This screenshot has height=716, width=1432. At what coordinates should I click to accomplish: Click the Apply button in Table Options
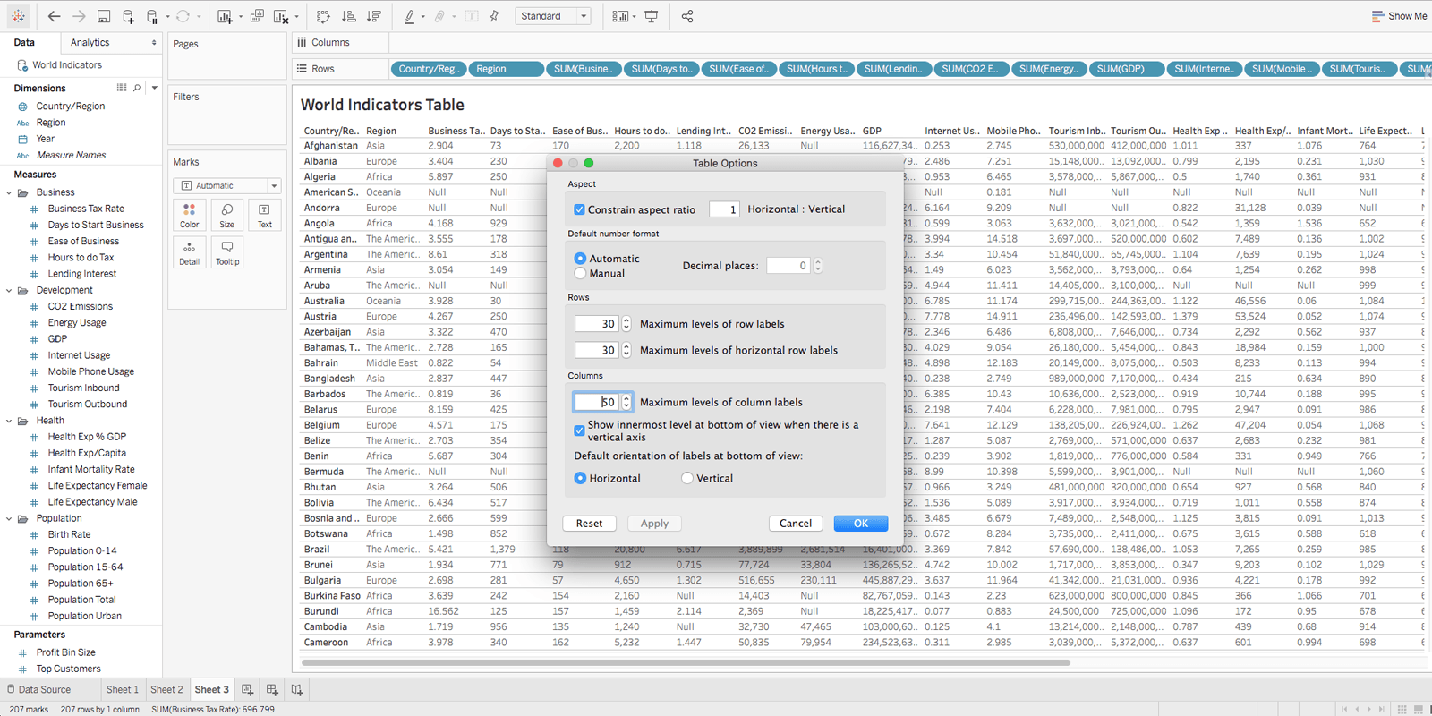pos(654,524)
